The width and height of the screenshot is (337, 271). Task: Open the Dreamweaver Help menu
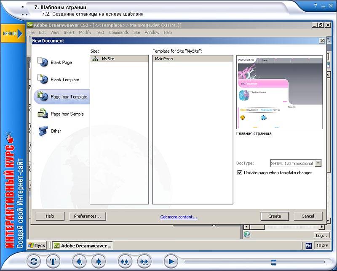click(168, 32)
